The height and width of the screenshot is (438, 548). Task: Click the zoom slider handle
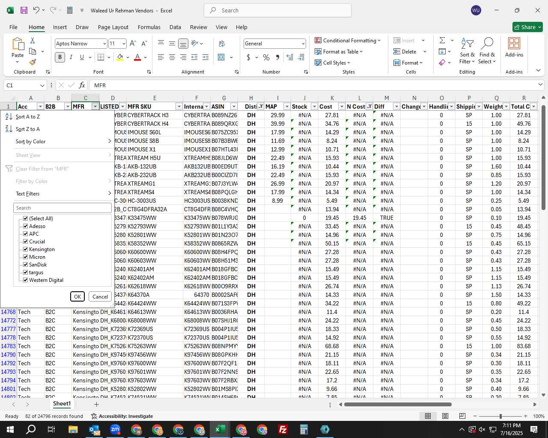[500, 416]
